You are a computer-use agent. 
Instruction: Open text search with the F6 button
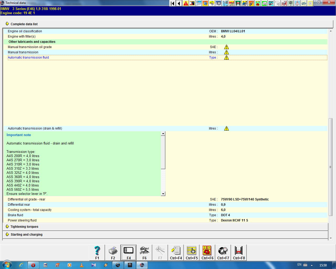[144, 253]
